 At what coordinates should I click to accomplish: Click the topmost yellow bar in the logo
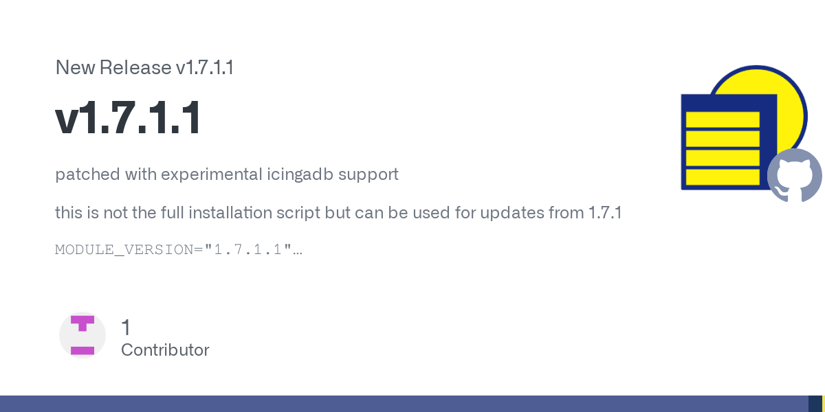[x=723, y=119]
